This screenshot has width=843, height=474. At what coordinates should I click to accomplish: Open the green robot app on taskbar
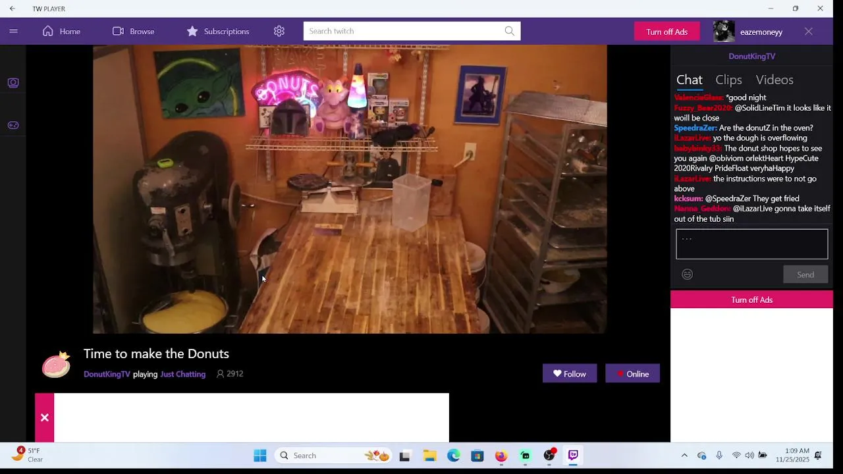tap(525, 456)
